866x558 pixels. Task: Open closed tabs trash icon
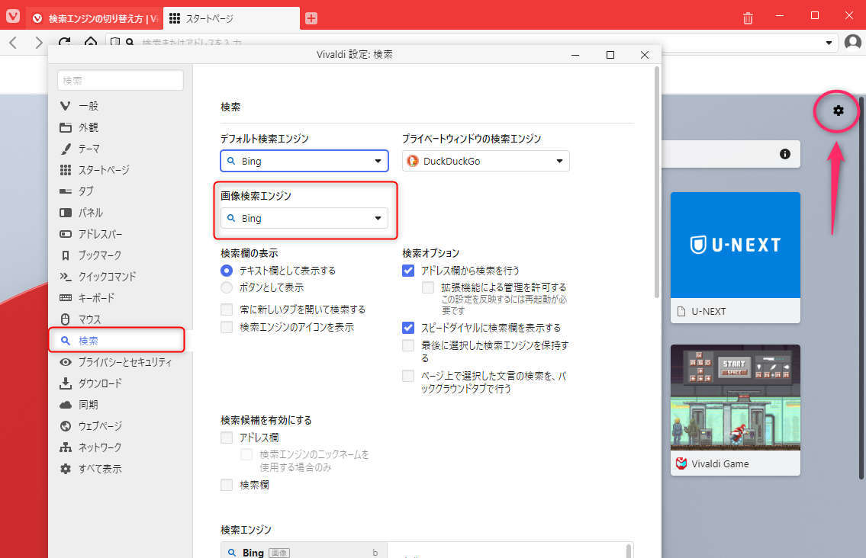748,18
